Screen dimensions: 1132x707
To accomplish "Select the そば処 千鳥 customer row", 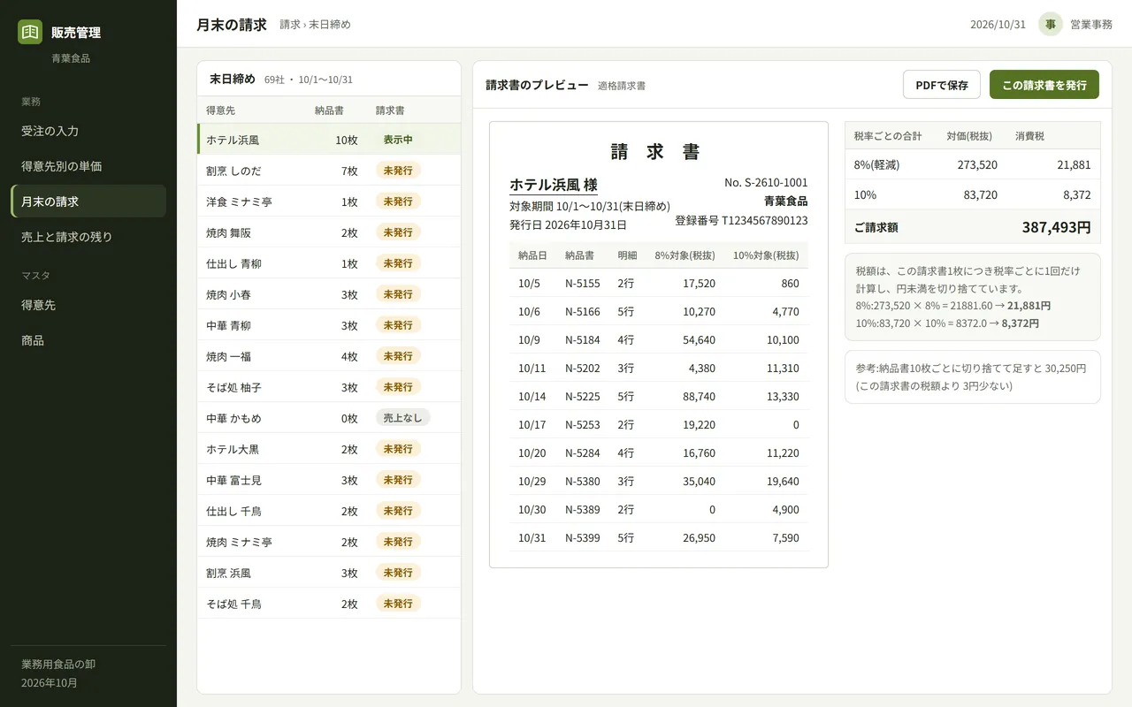I will [x=329, y=604].
